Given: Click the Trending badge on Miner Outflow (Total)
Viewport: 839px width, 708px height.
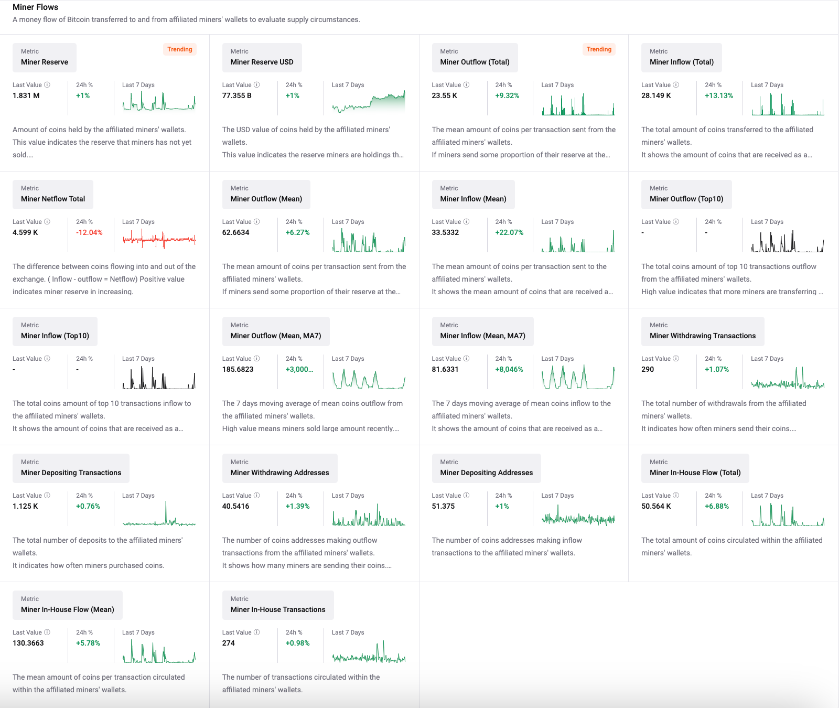Looking at the screenshot, I should 599,49.
